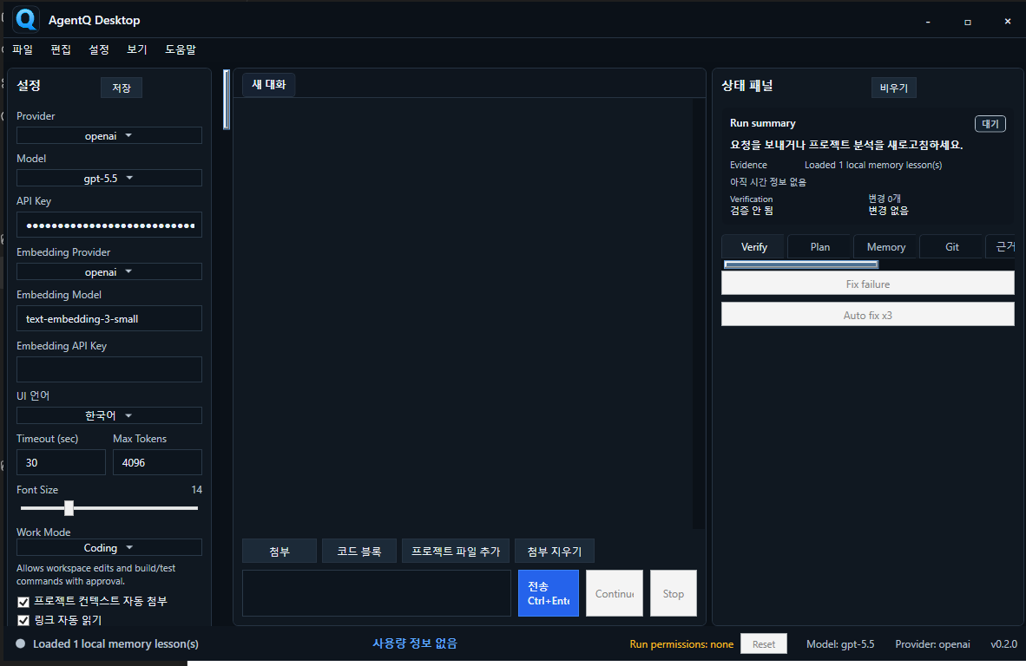Click the Evidence memory lesson text

[x=873, y=165]
